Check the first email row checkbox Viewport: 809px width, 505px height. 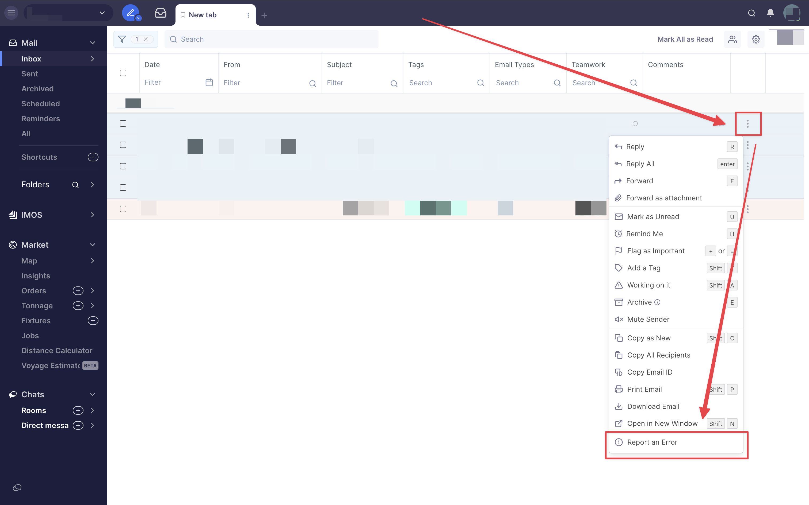123,123
